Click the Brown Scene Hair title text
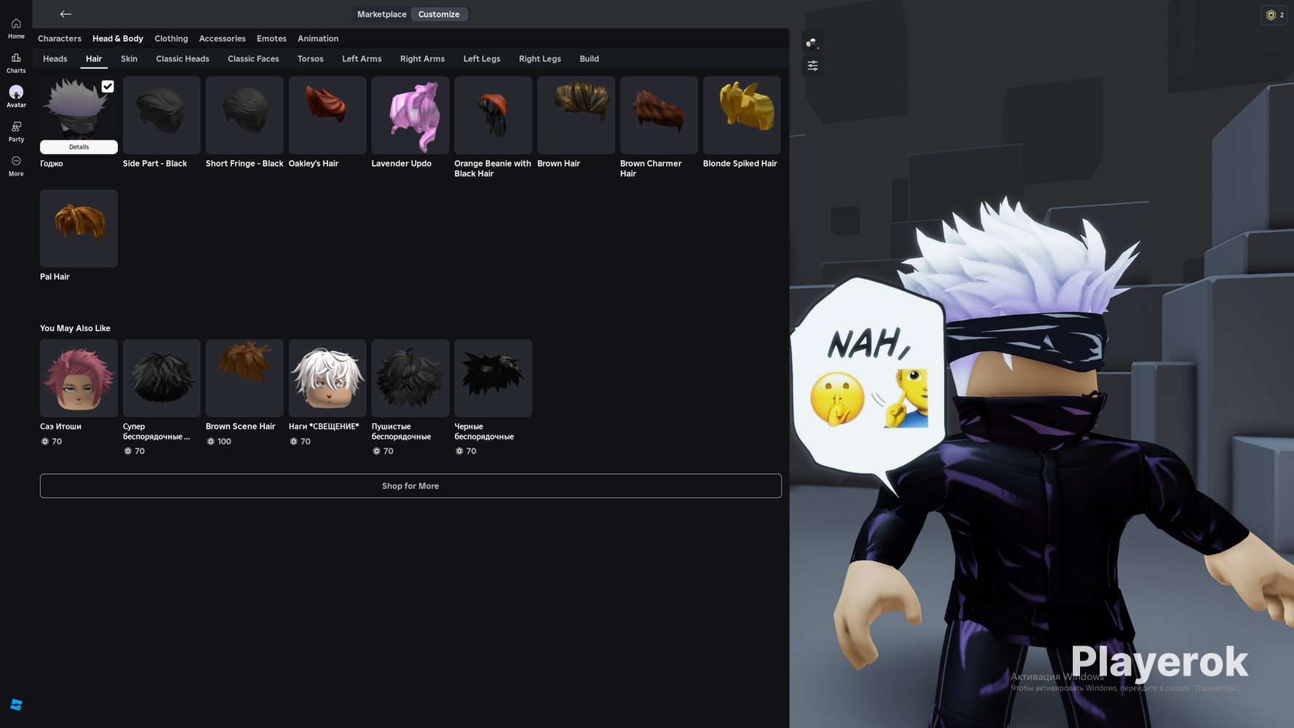Image resolution: width=1294 pixels, height=728 pixels. pyautogui.click(x=241, y=427)
